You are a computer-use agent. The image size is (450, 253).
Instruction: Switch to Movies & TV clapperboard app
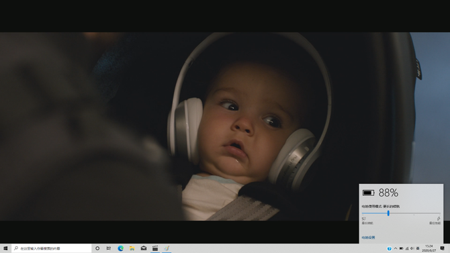155,248
